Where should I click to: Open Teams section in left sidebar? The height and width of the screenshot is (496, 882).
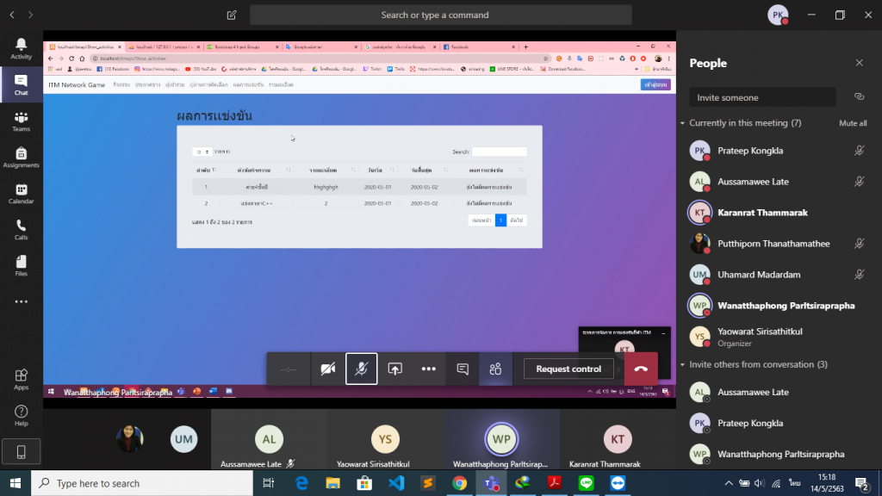point(21,121)
